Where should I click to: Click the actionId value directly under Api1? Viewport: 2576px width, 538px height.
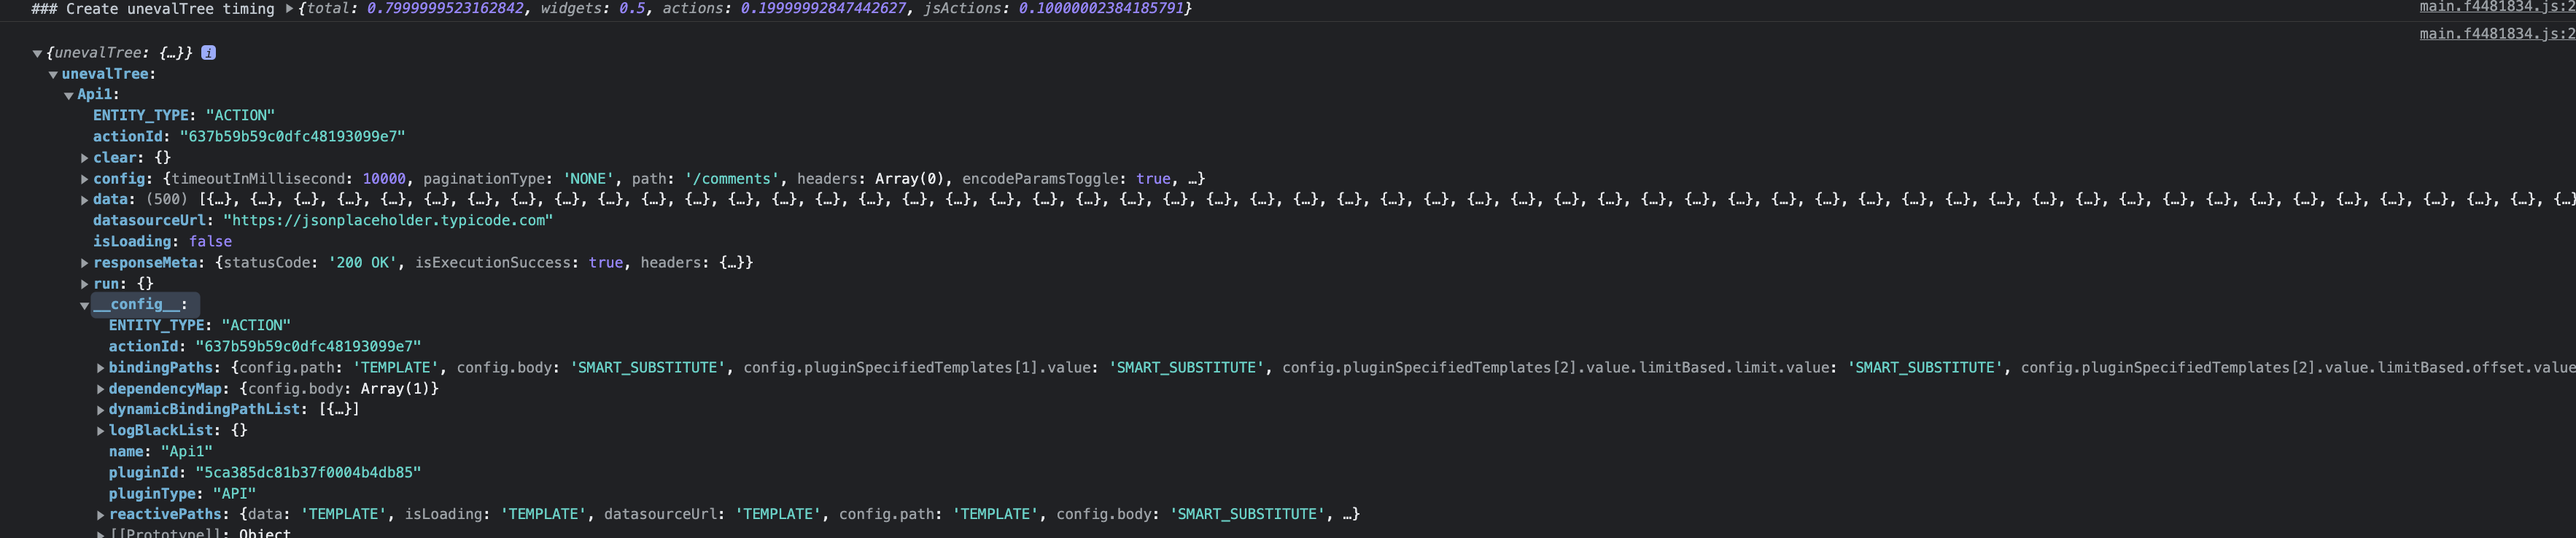click(292, 137)
